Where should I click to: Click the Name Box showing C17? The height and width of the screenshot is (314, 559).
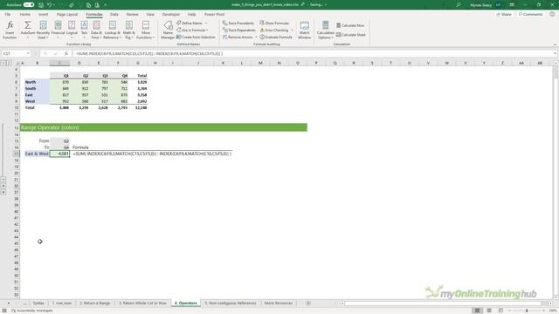[16, 53]
